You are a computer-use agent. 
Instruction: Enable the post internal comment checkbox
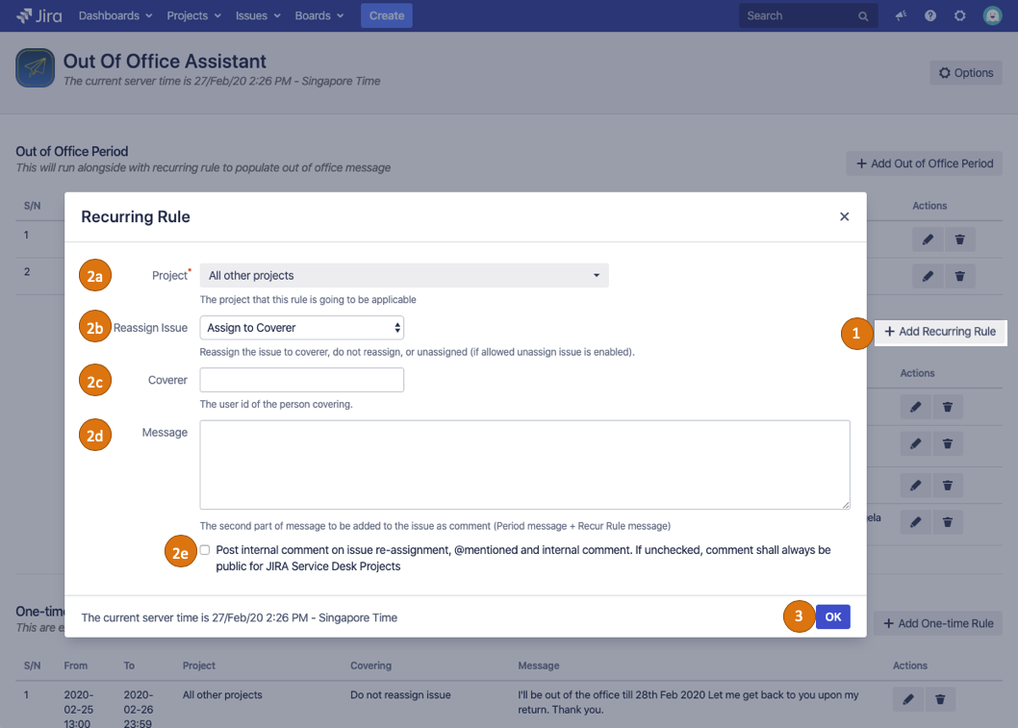click(205, 550)
